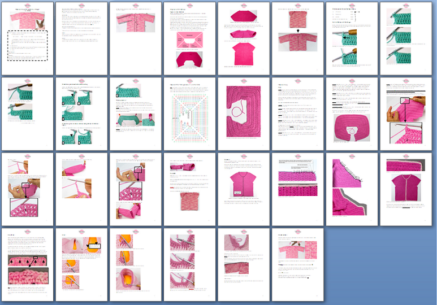Click the page with the crochet chart diagram
437x305 pixels.
(x=190, y=114)
